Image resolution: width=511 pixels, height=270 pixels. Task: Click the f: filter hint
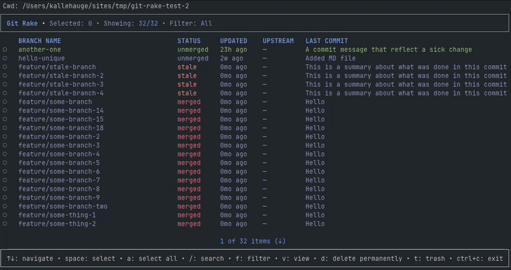point(253,259)
